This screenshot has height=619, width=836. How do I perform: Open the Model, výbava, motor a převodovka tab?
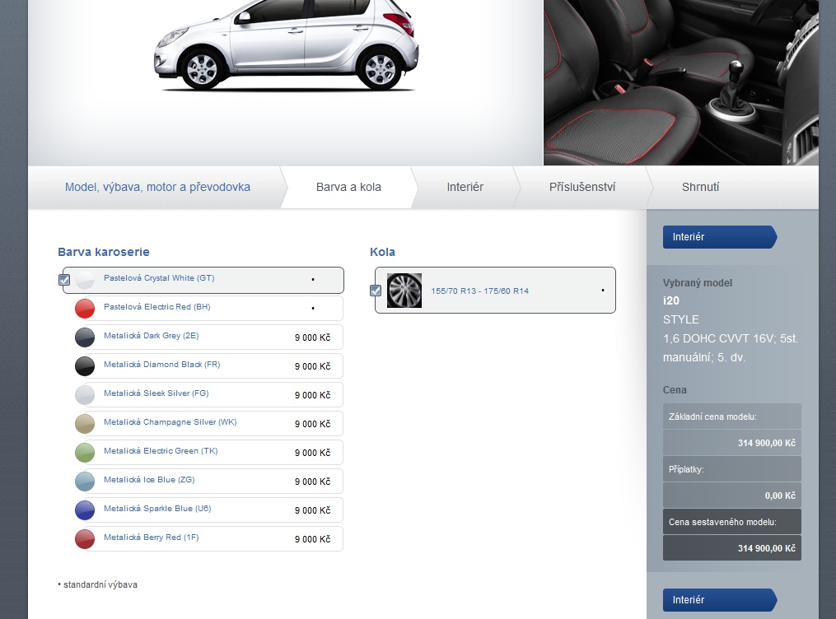(x=157, y=187)
